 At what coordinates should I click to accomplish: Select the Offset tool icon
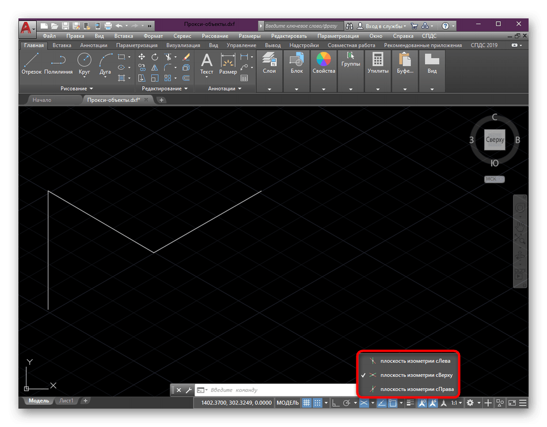pos(187,78)
